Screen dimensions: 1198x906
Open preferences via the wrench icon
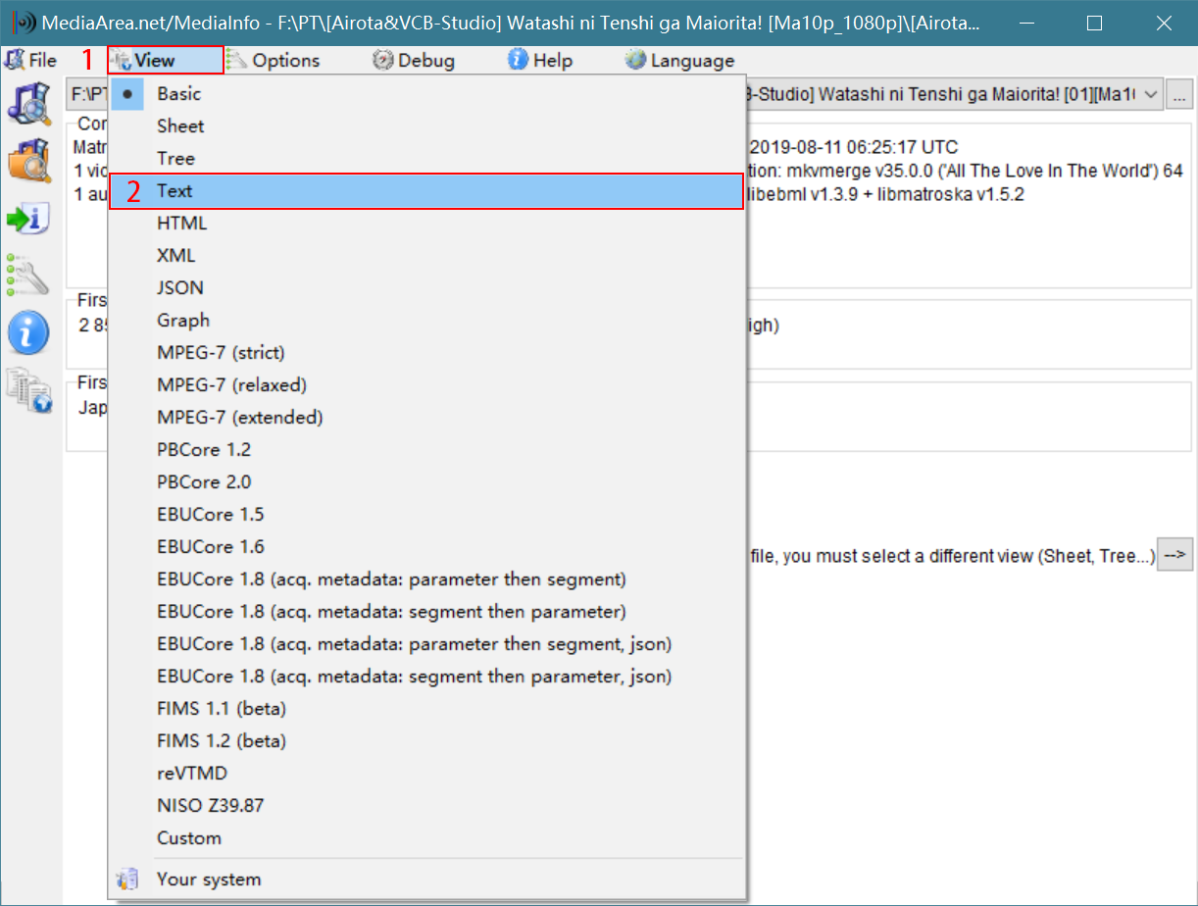tap(28, 276)
